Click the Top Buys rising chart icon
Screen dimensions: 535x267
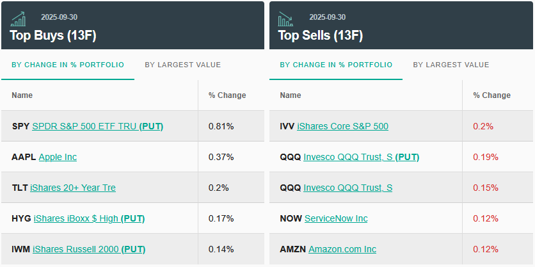(x=19, y=19)
